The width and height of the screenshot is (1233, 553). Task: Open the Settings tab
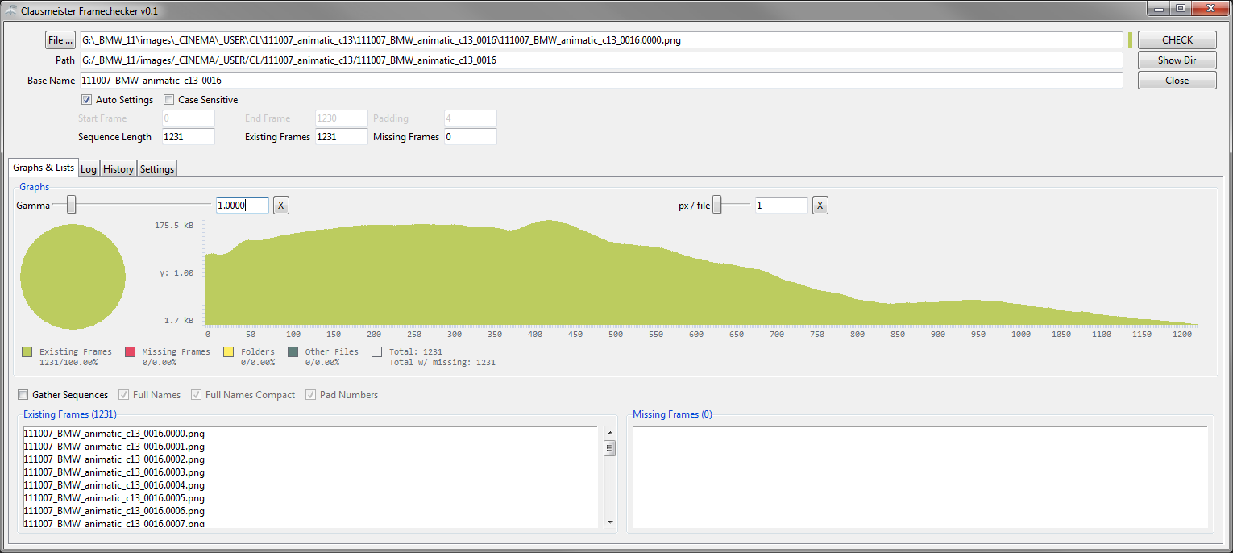tap(157, 169)
